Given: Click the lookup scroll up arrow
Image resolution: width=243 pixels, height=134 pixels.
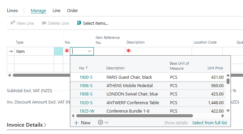Looking at the screenshot, I should [228, 75].
